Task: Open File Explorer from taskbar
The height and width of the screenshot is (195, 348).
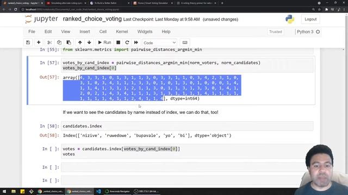Action: click(14, 191)
